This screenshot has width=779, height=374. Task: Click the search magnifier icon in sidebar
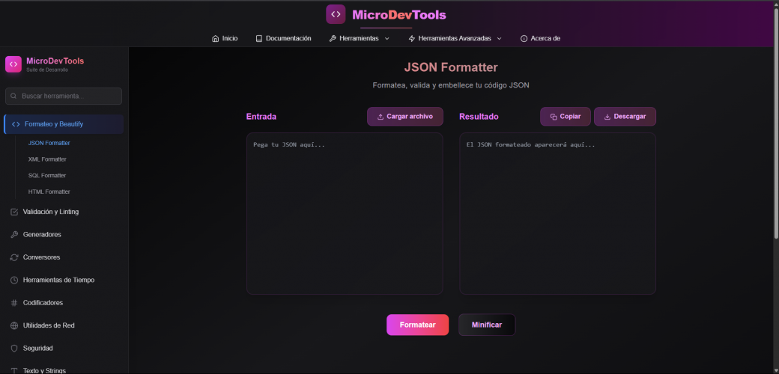[x=13, y=96]
